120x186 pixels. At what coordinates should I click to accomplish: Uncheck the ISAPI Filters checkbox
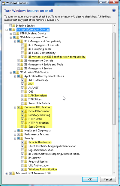coord(22,99)
